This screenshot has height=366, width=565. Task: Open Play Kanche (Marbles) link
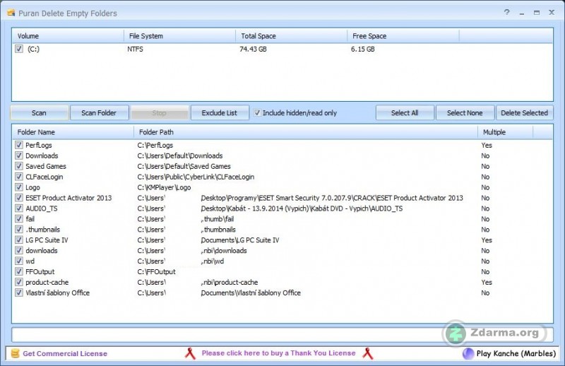point(516,354)
